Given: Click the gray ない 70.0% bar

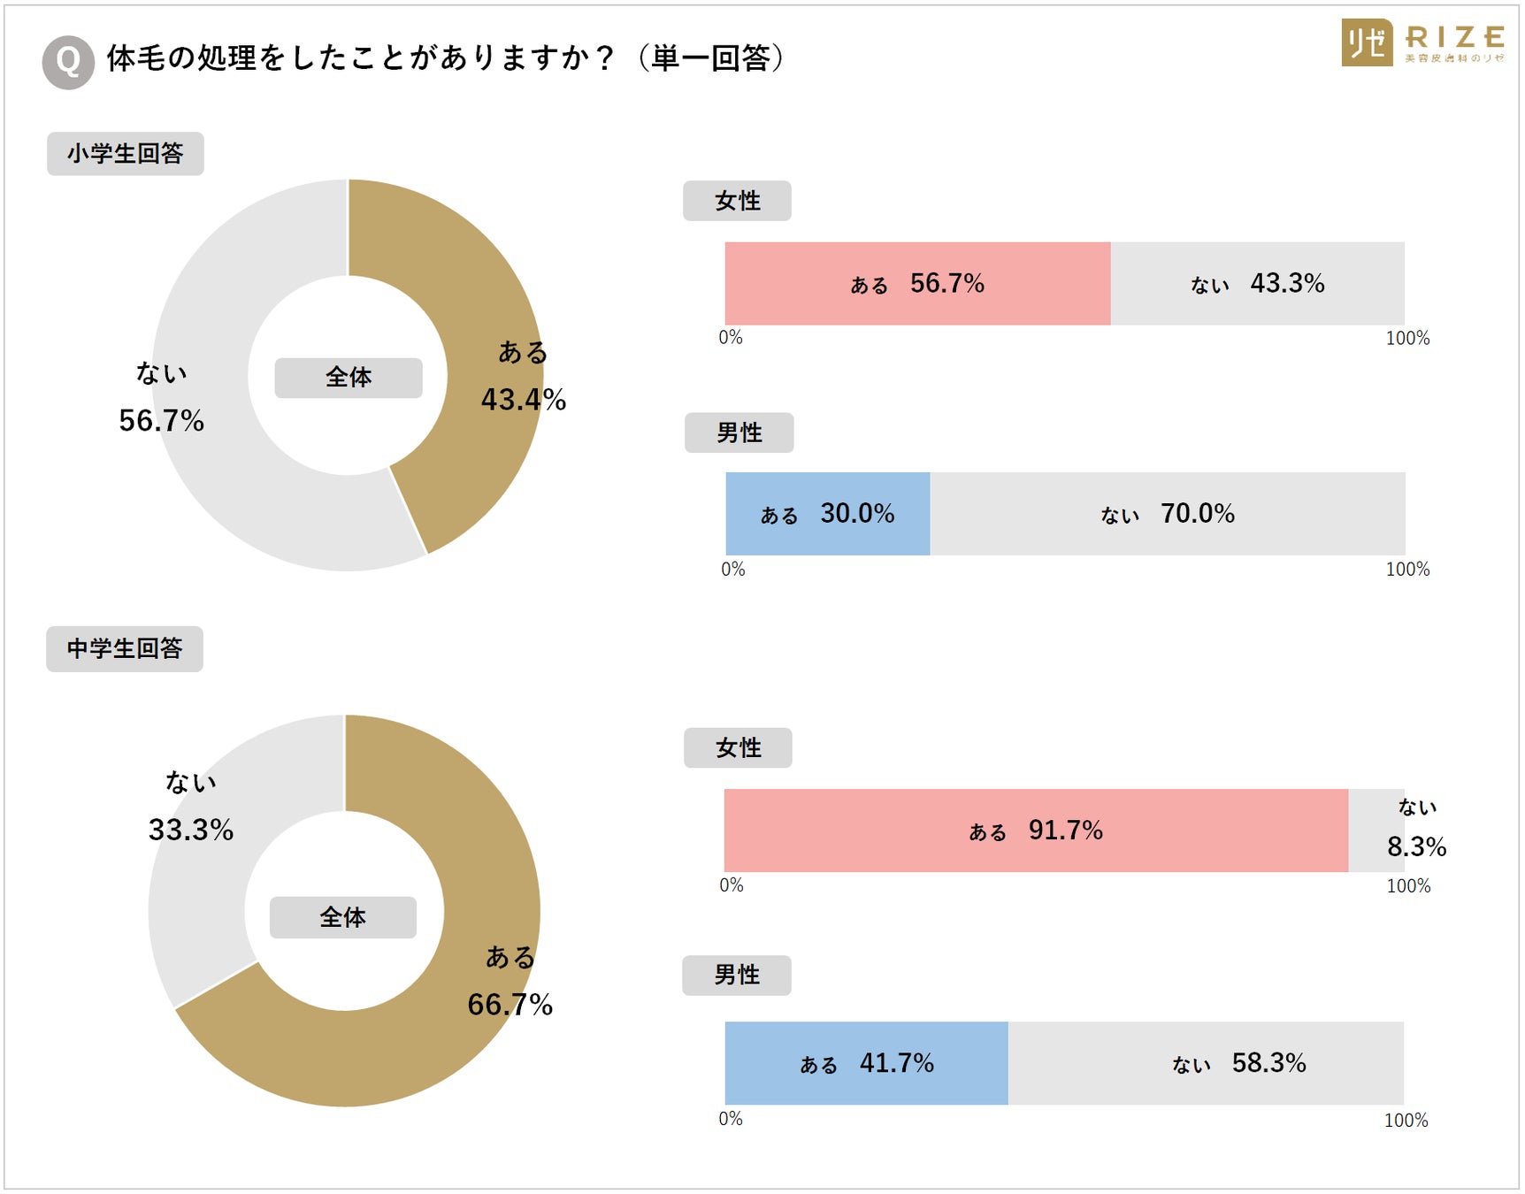Looking at the screenshot, I should click(1168, 514).
